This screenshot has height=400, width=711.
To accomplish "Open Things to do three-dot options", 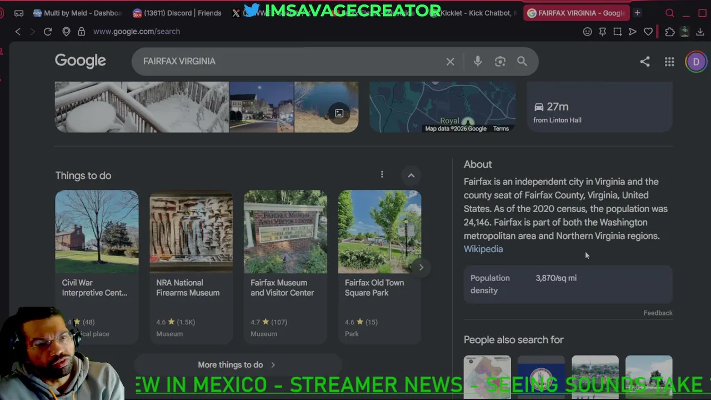I will pos(382,174).
